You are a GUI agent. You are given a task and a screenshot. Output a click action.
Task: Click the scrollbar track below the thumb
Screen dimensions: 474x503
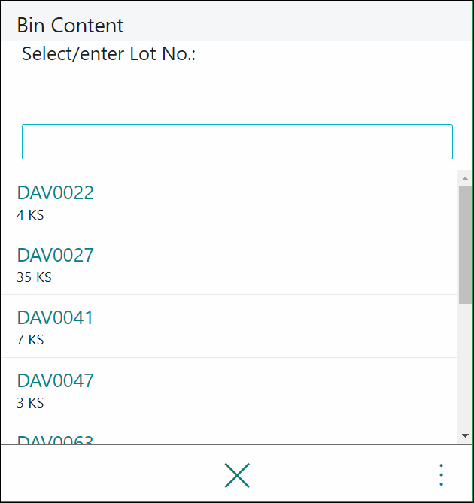coord(465,365)
